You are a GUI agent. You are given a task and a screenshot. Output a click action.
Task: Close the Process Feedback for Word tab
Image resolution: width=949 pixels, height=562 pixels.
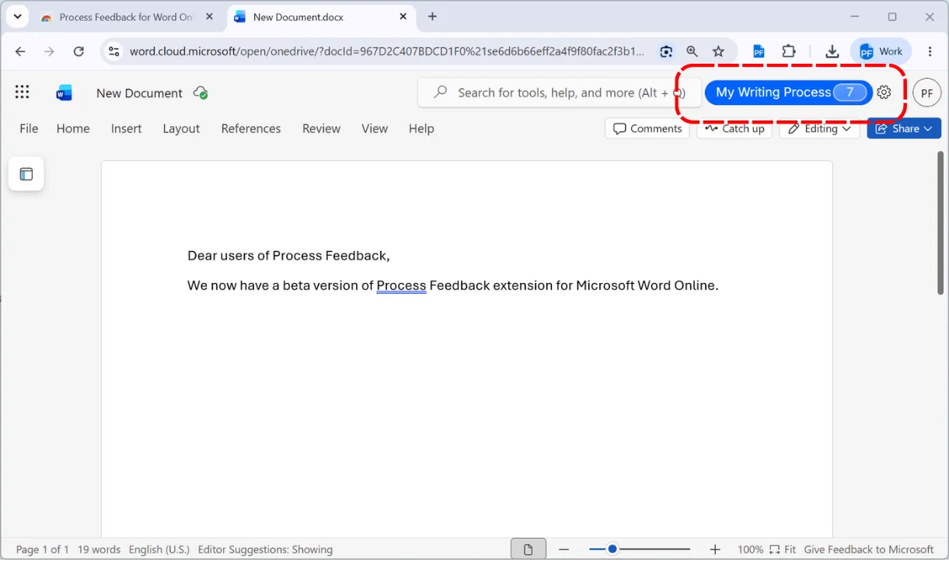209,16
